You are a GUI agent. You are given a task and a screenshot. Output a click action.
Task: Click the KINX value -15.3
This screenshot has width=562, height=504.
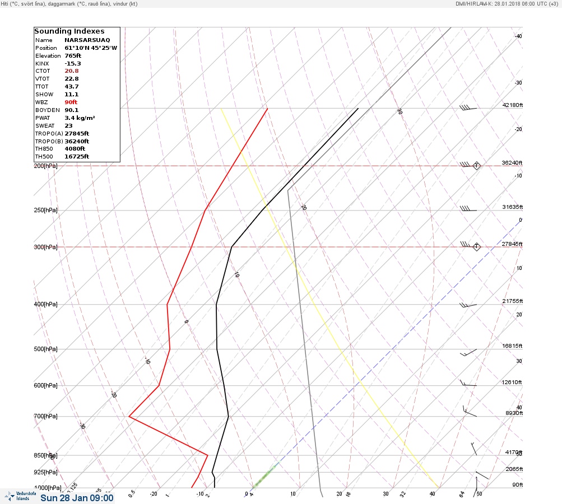pos(73,64)
